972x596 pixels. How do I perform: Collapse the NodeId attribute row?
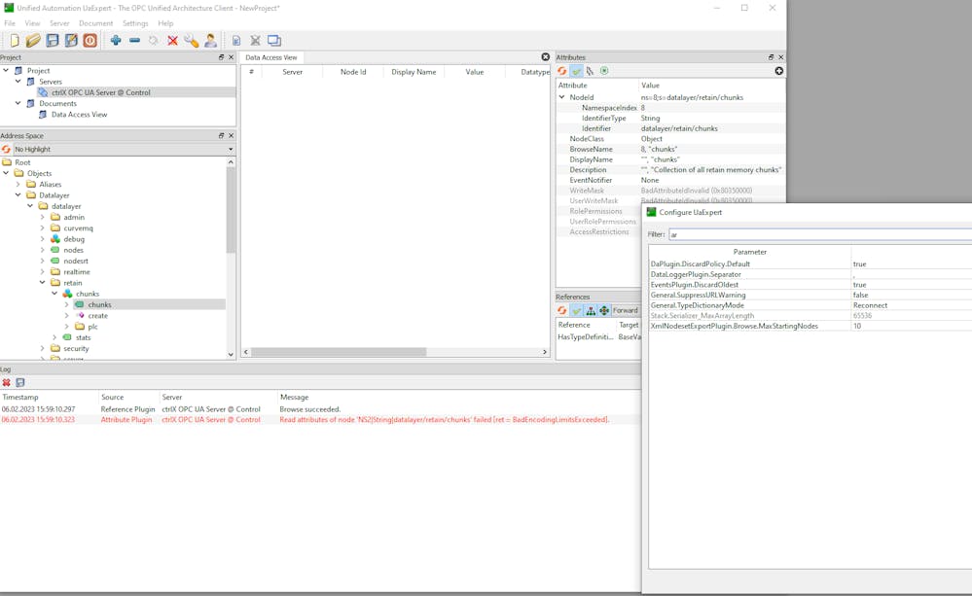tap(561, 97)
